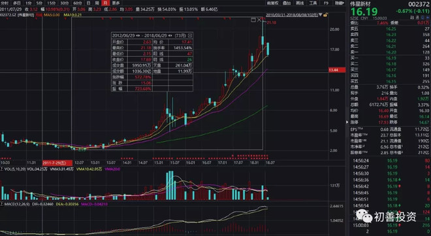This screenshot has height=236, width=431.
Task: Click the VMA10:42.95万 label
Action: (89, 169)
